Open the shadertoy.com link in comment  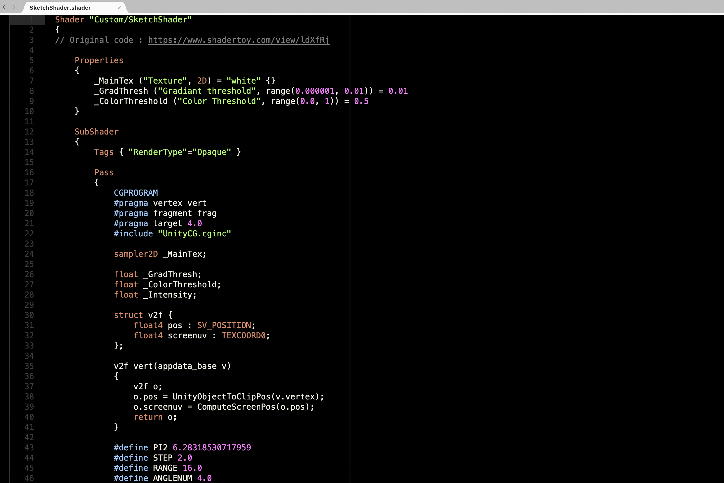click(238, 40)
